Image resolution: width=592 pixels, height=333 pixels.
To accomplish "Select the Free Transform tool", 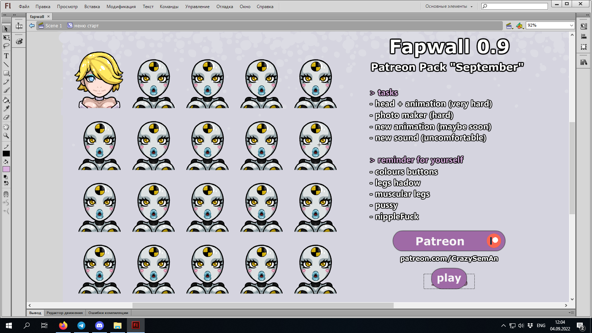I will (6, 37).
